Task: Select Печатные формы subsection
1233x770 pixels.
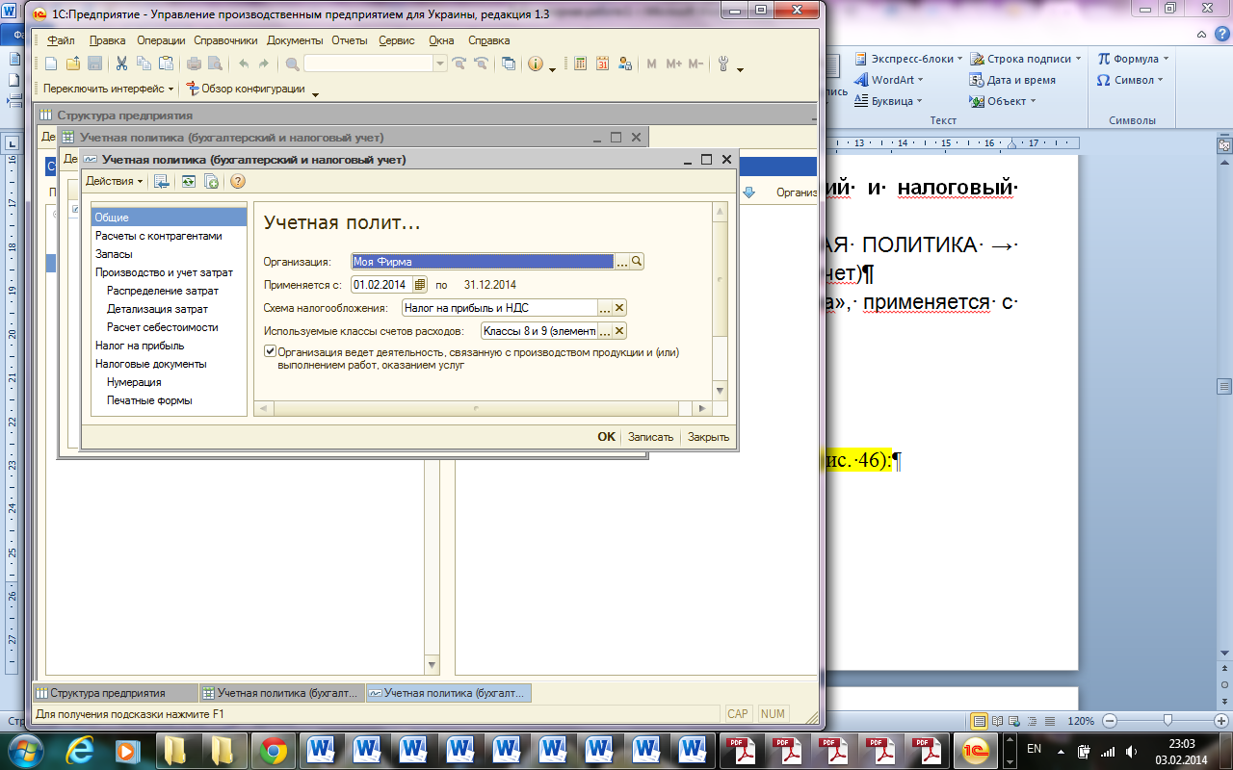Action: (149, 400)
